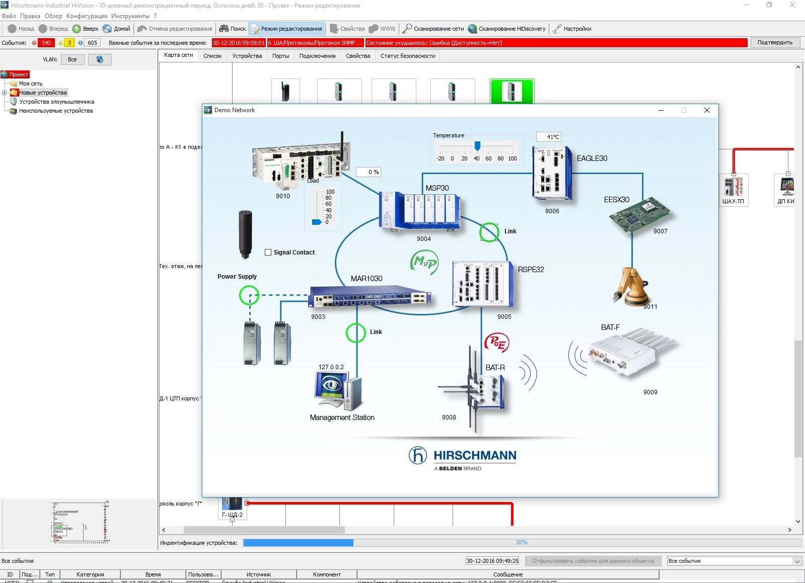Click the Подтвердить button

pyautogui.click(x=775, y=43)
